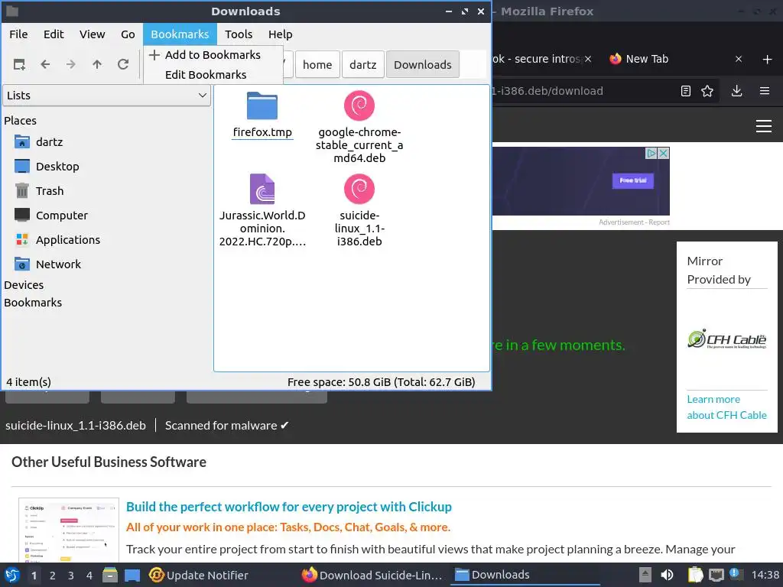Reload the Downloads folder view
This screenshot has height=587, width=783.
(x=123, y=64)
